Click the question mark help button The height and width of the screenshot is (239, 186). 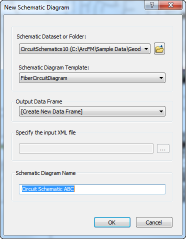coord(152,5)
